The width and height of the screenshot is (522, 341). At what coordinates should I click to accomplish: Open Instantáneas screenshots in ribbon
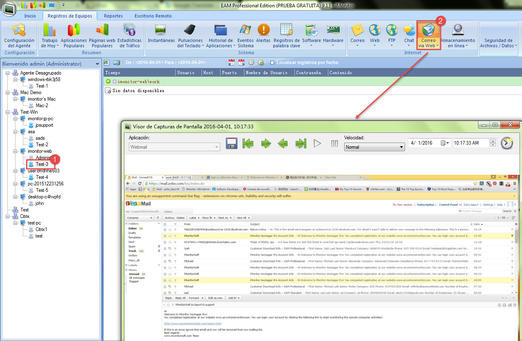point(161,34)
